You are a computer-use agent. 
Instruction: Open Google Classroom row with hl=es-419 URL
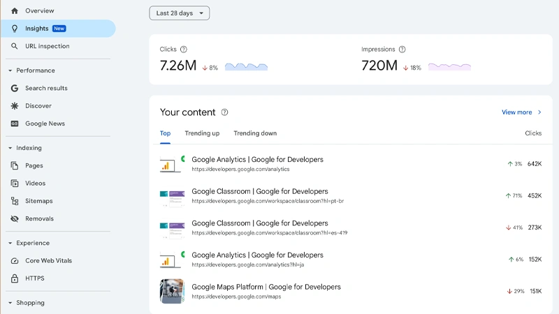pos(351,227)
